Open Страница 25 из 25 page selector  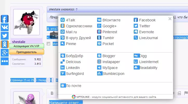(x=22, y=80)
